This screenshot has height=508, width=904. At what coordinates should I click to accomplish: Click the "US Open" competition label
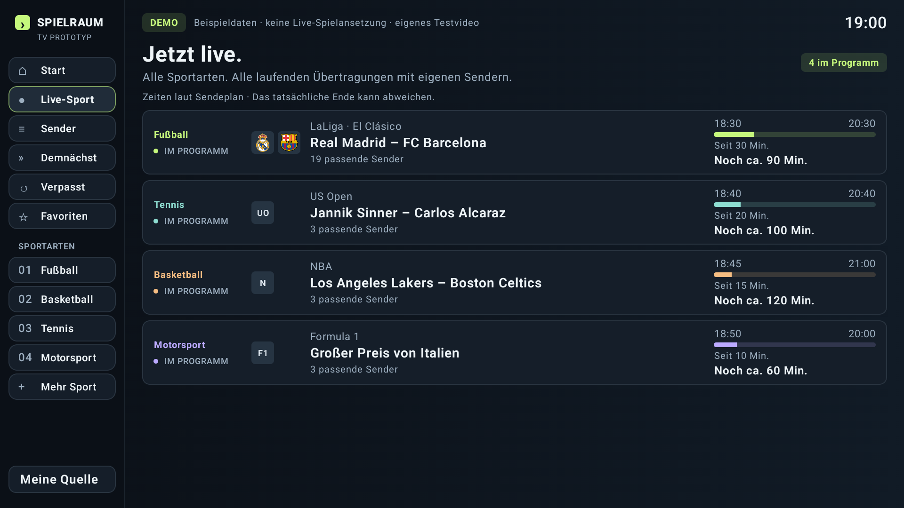(x=331, y=196)
